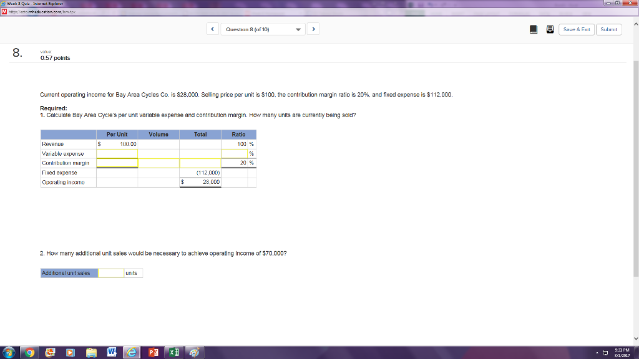Open the eBook reference icon
Image resolution: width=639 pixels, height=359 pixels.
[x=534, y=29]
